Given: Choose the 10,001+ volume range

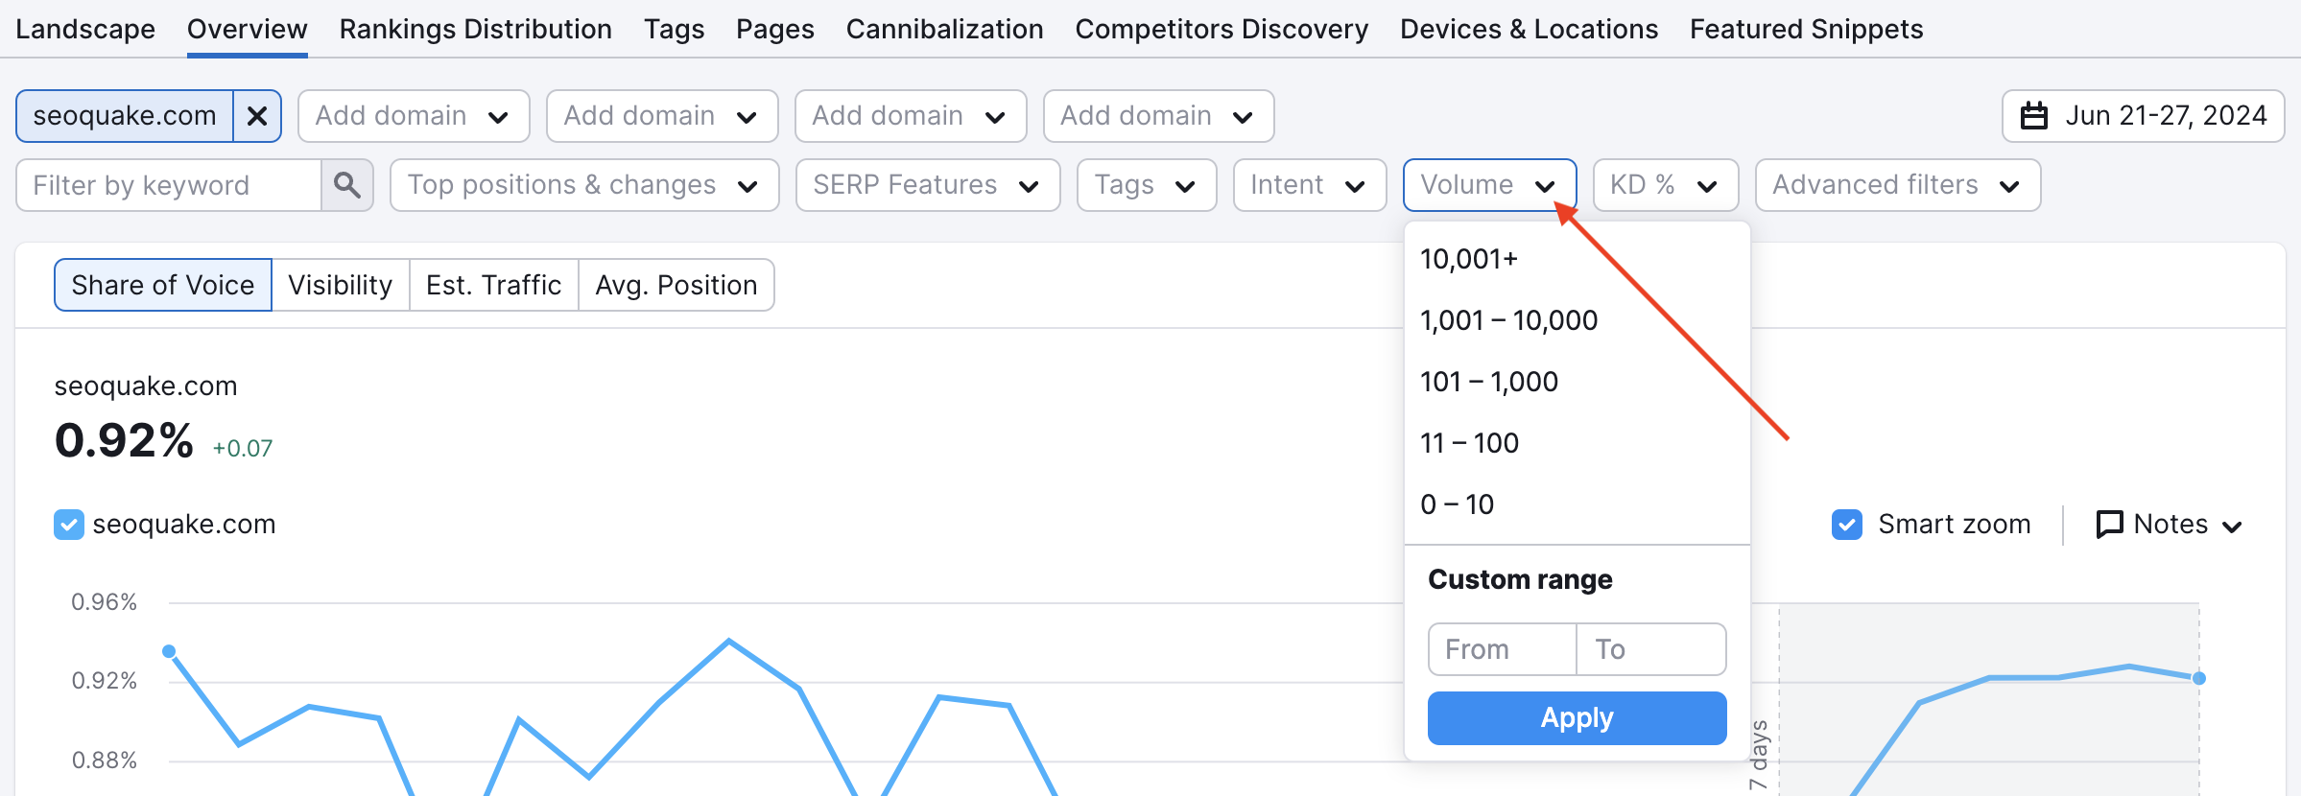Looking at the screenshot, I should (x=1577, y=259).
